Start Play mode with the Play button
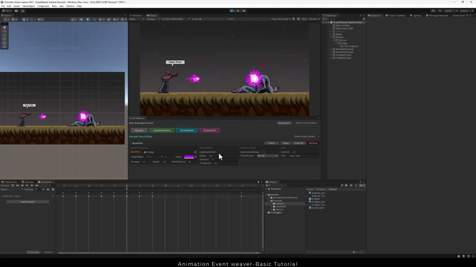476x267 pixels. click(x=232, y=11)
